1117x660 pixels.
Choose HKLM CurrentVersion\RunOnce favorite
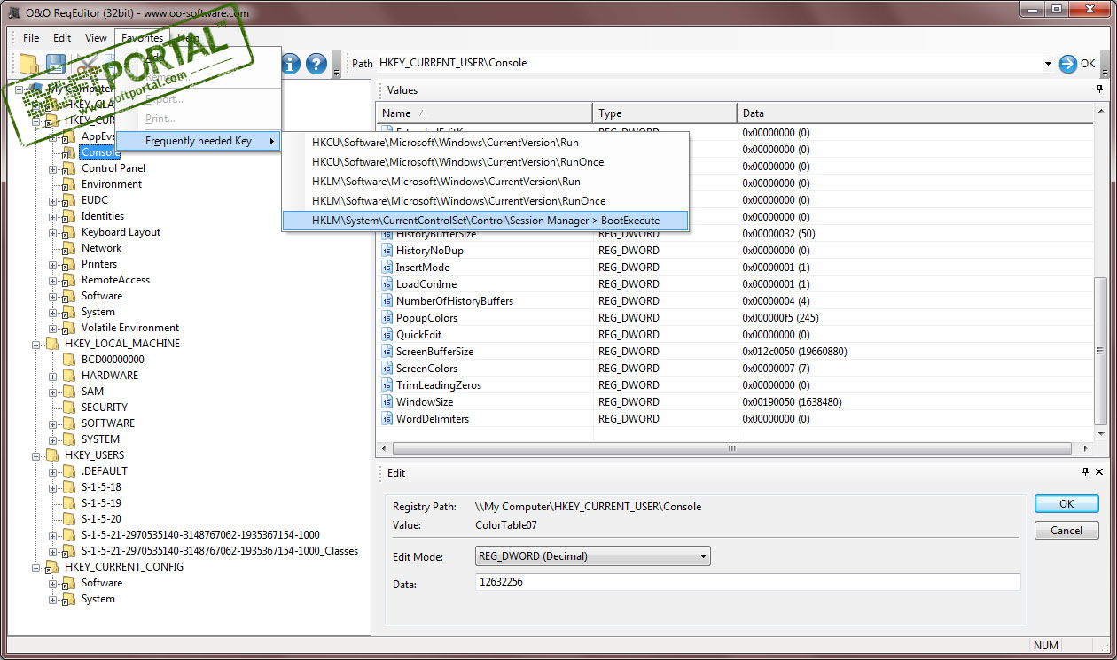coord(485,201)
